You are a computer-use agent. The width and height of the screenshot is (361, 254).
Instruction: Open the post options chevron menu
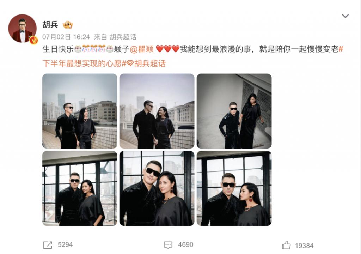click(x=345, y=16)
